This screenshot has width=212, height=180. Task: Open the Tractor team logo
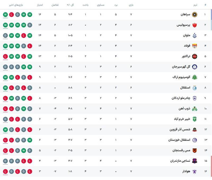tap(195, 56)
